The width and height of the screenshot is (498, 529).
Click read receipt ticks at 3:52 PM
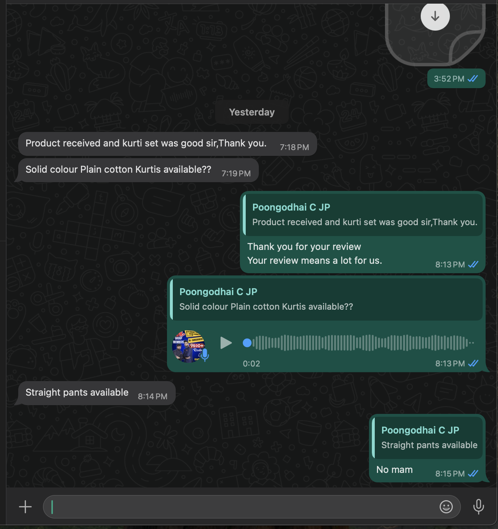pyautogui.click(x=473, y=78)
